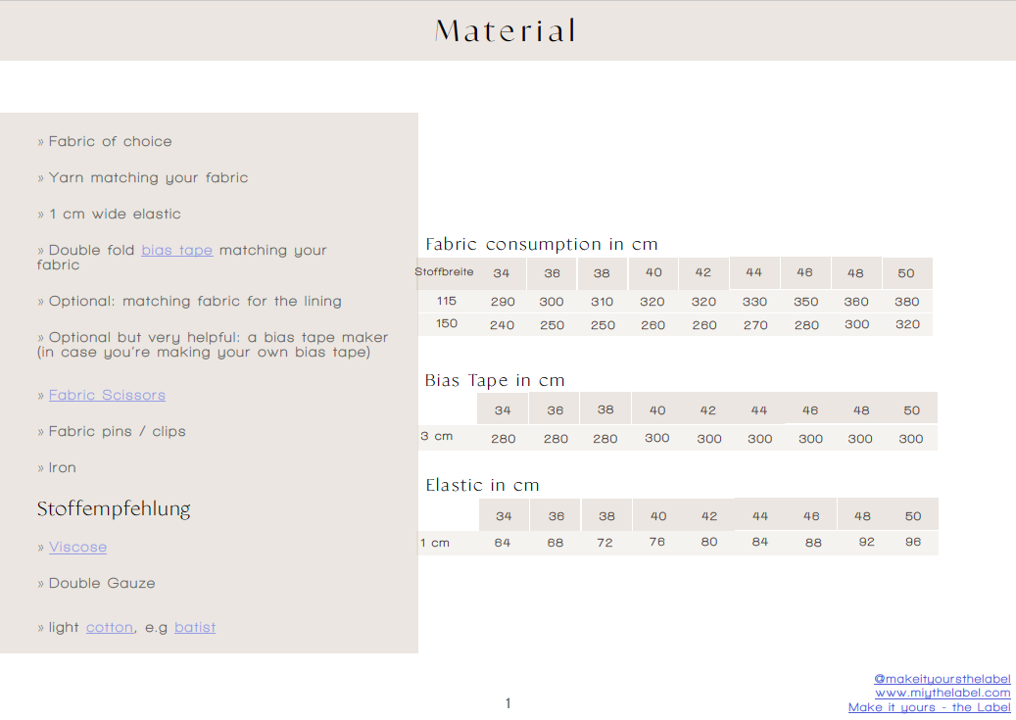The width and height of the screenshot is (1016, 720).
Task: Visit the @makeityoursthelabel link
Action: point(942,679)
